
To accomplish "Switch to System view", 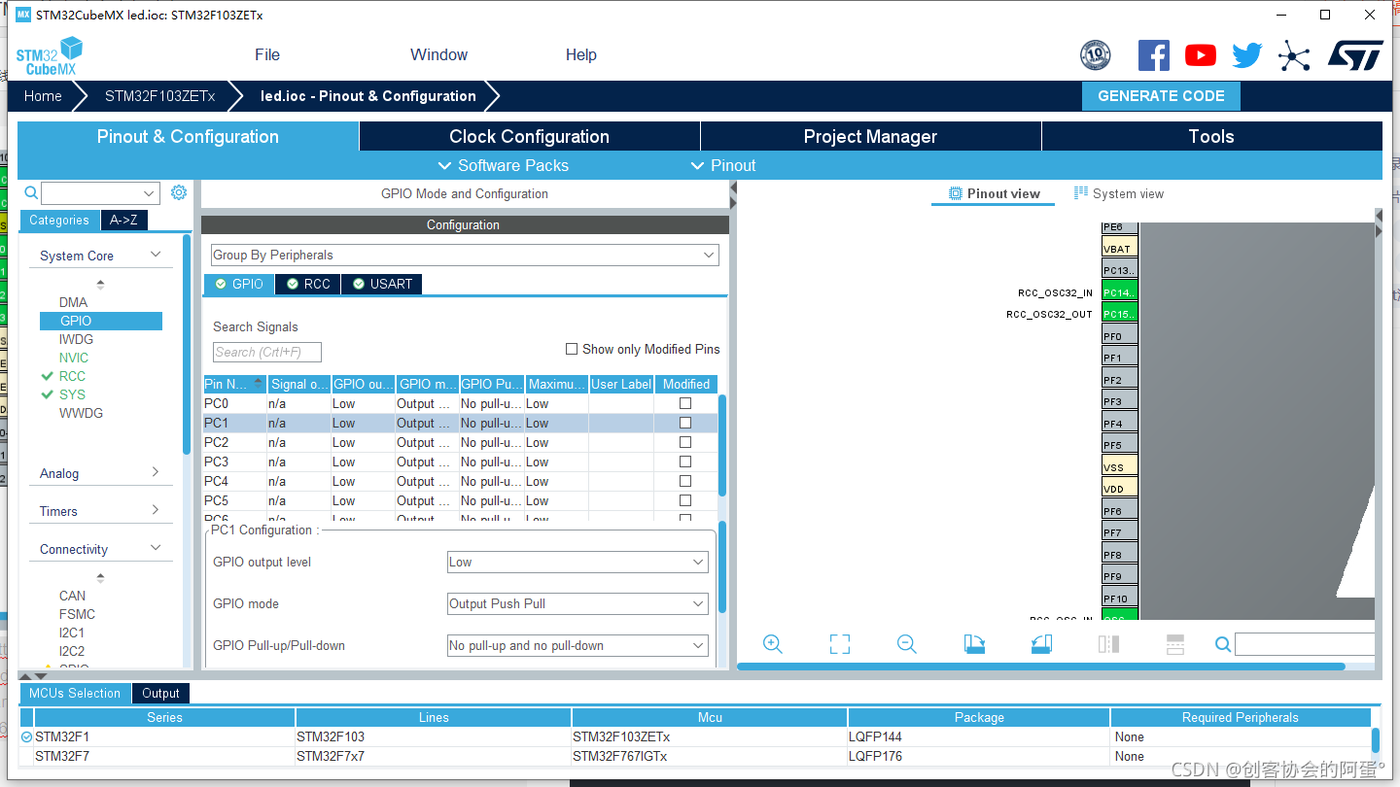I will 1119,193.
